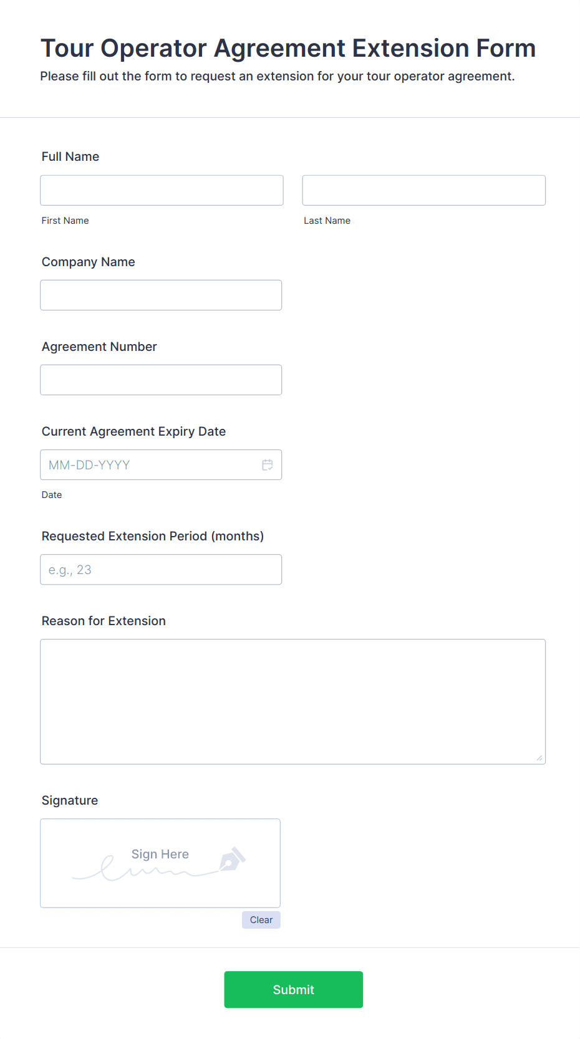Viewport: 580px width, 1039px height.
Task: Click the Sign Here signature pad
Action: pos(160,863)
